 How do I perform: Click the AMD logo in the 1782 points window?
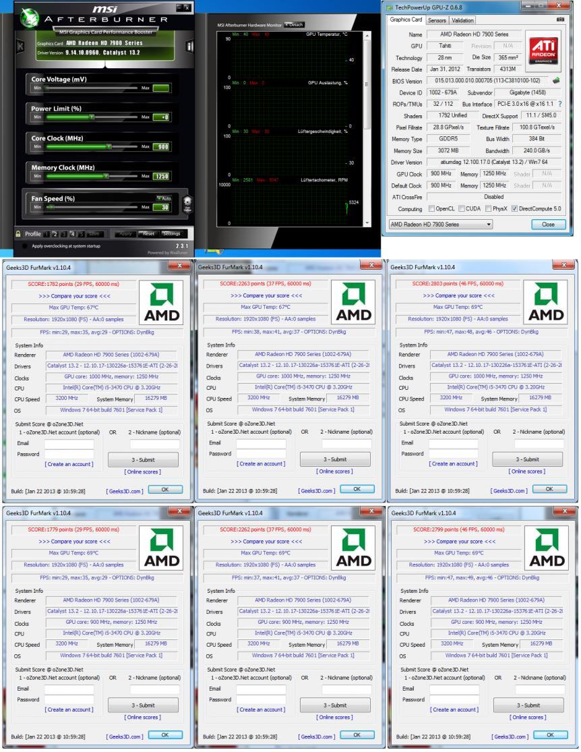click(x=162, y=303)
